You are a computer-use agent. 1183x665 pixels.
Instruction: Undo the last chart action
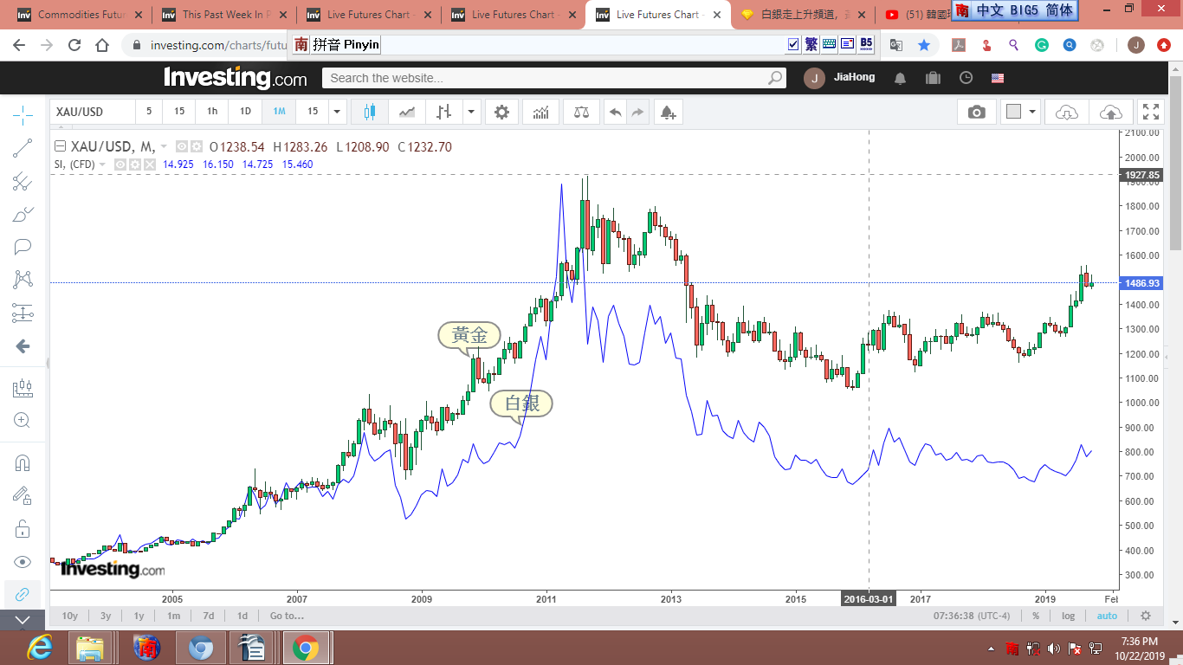[x=615, y=112]
